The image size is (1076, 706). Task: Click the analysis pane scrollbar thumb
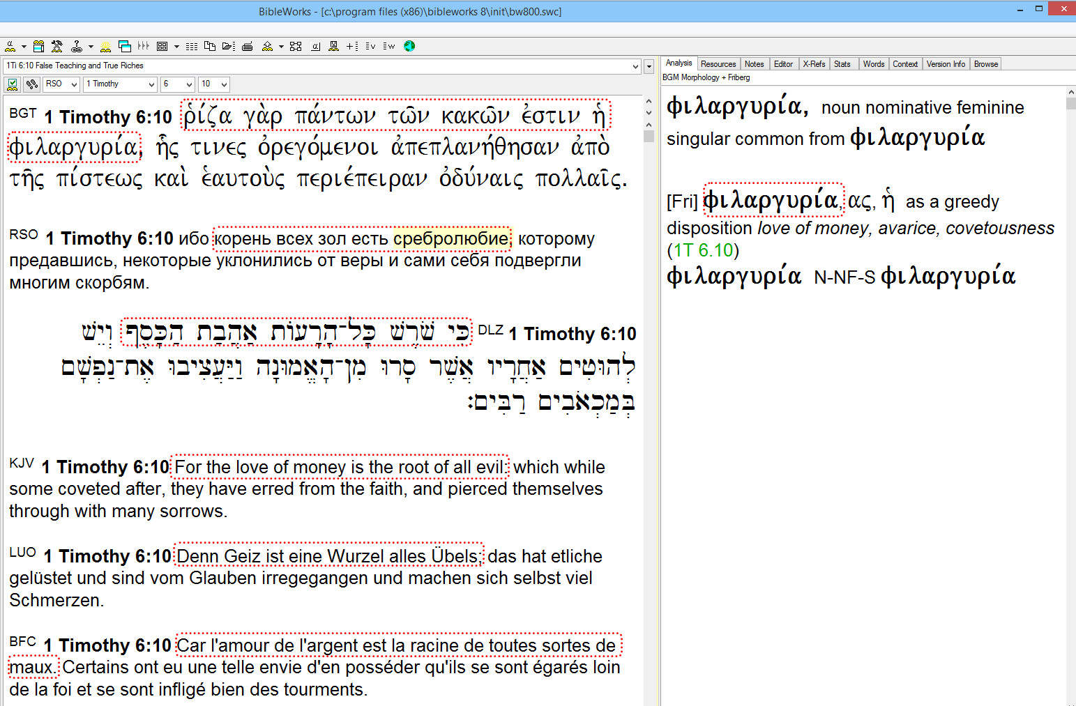pyautogui.click(x=1070, y=104)
